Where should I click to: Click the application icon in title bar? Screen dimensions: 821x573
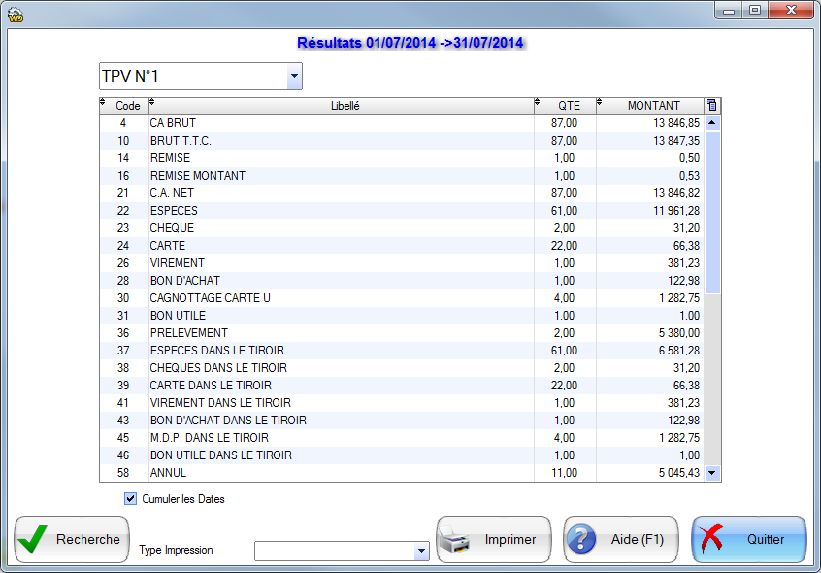[16, 13]
